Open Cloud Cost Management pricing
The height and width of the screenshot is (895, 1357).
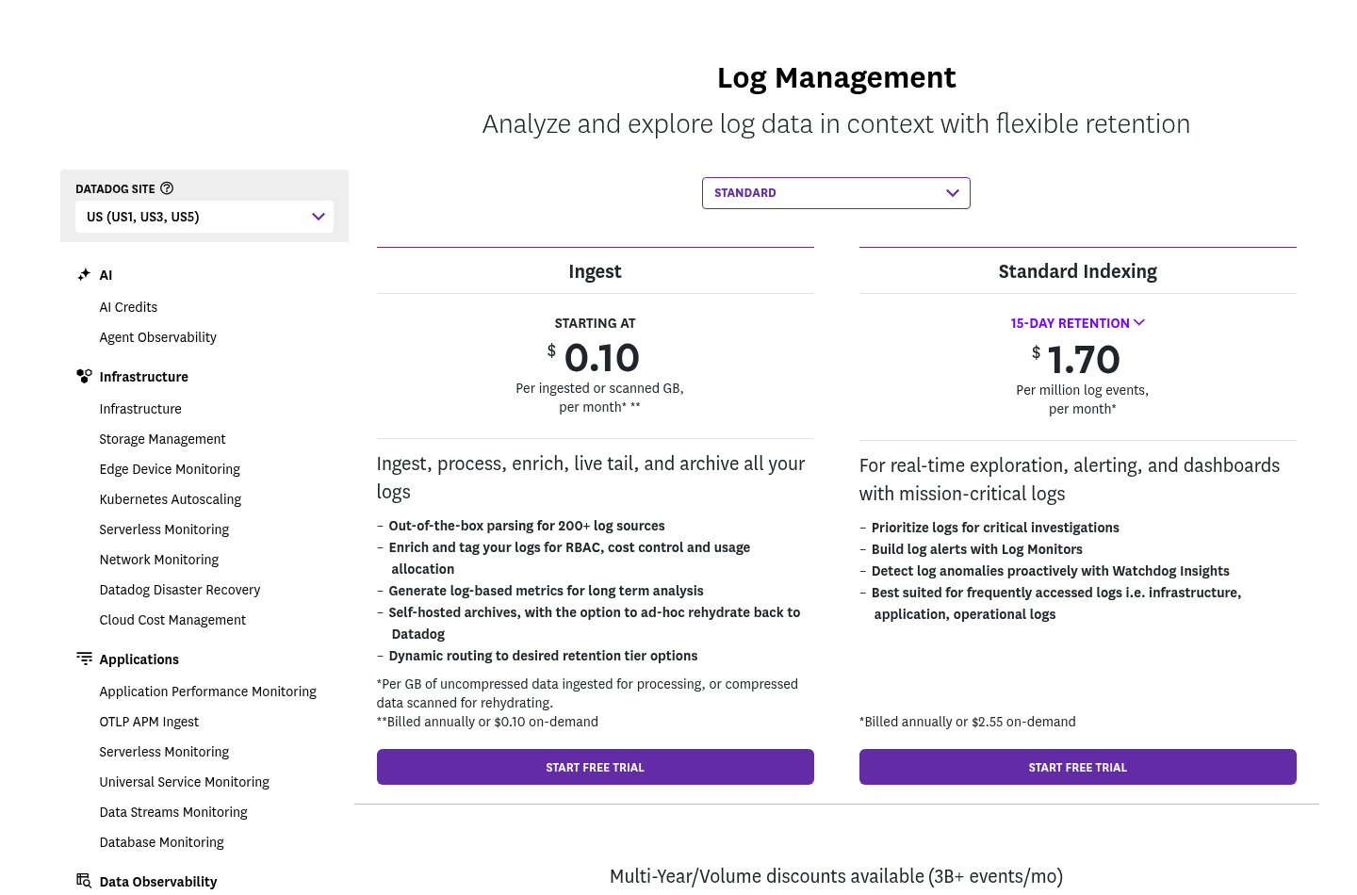click(x=172, y=620)
